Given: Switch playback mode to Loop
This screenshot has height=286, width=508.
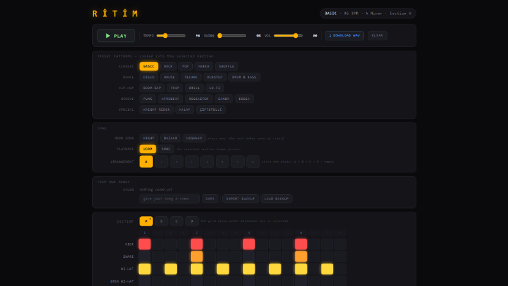Looking at the screenshot, I should click(x=148, y=149).
